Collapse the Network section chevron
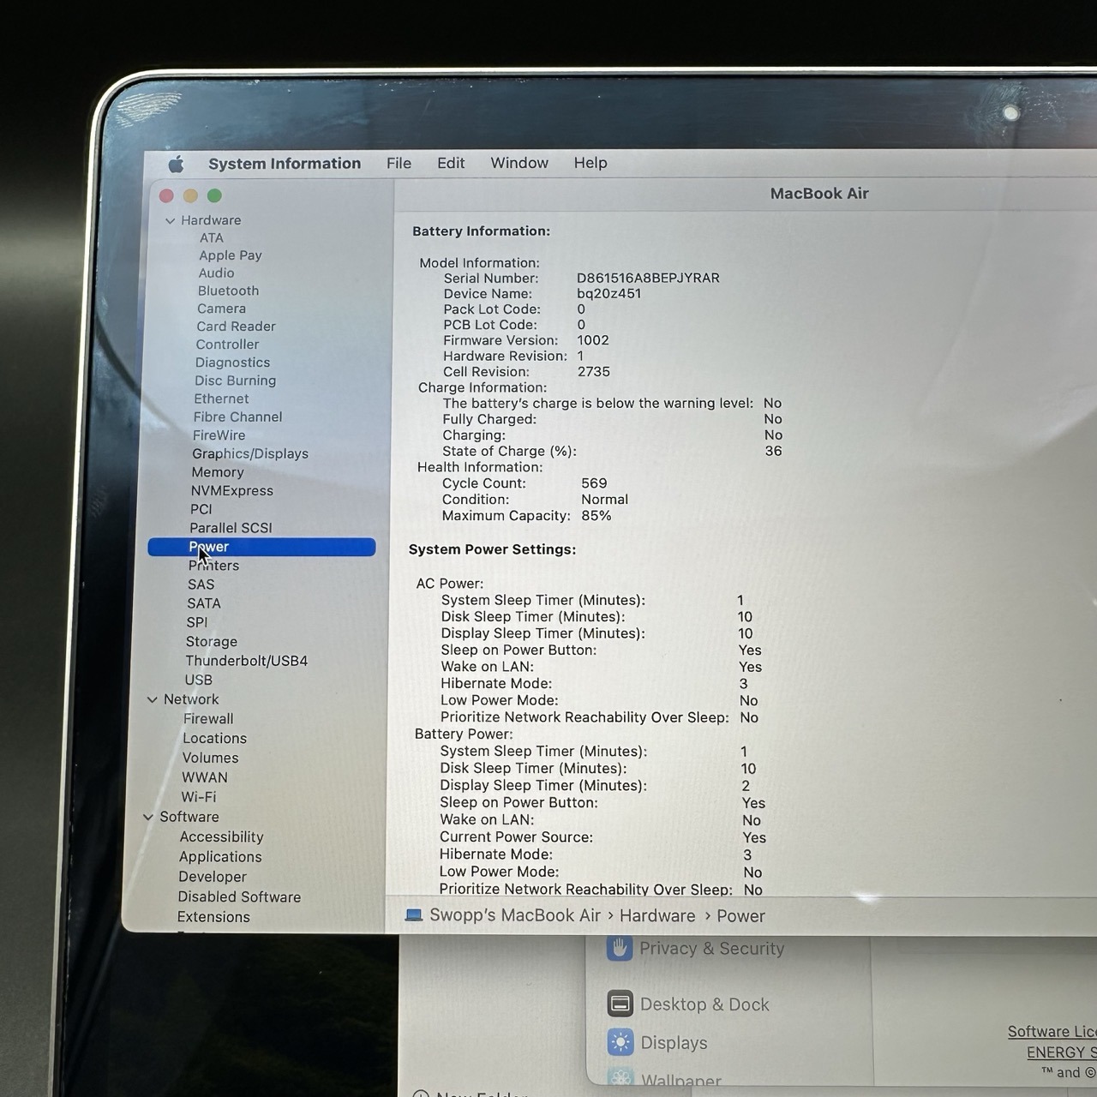 (x=153, y=699)
